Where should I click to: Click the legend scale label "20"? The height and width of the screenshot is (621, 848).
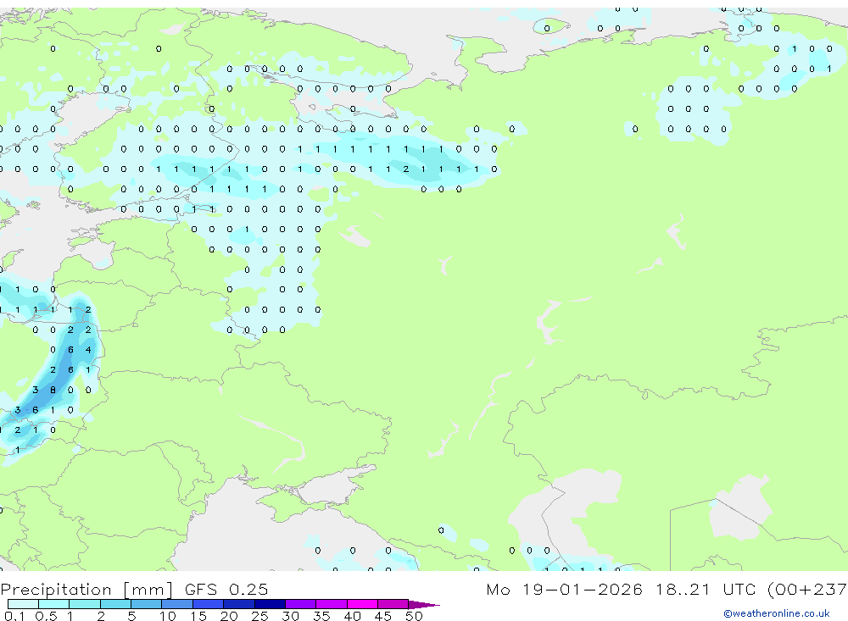pos(229,616)
